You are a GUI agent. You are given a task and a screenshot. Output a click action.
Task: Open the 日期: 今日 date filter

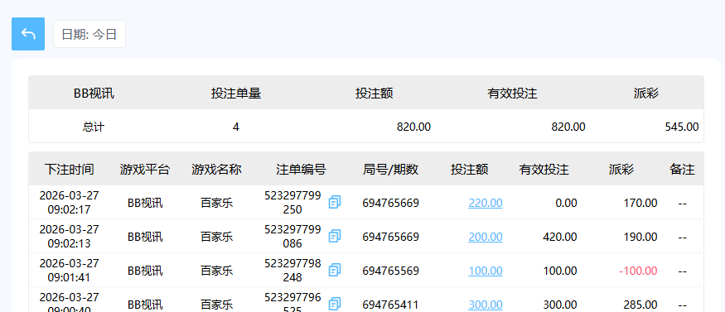[89, 34]
